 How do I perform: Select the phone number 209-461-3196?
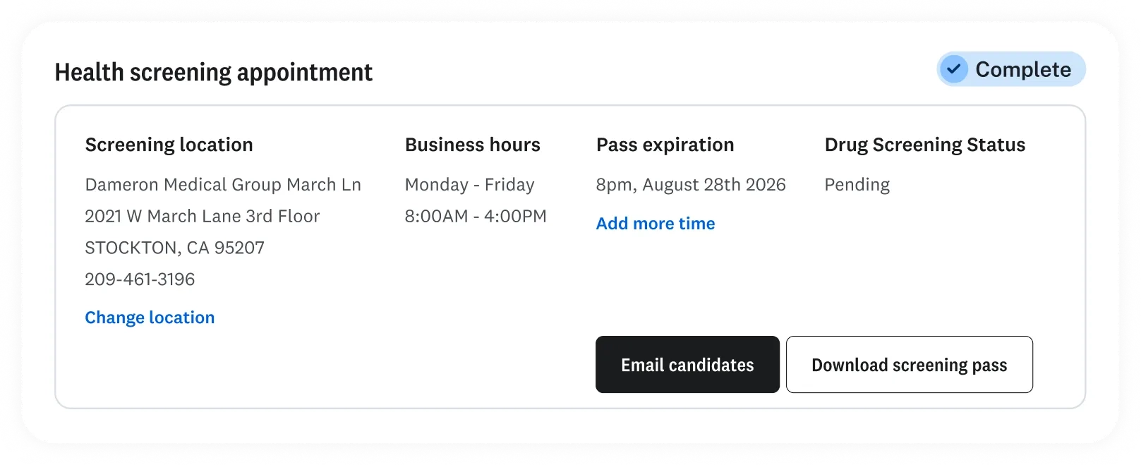click(x=140, y=279)
